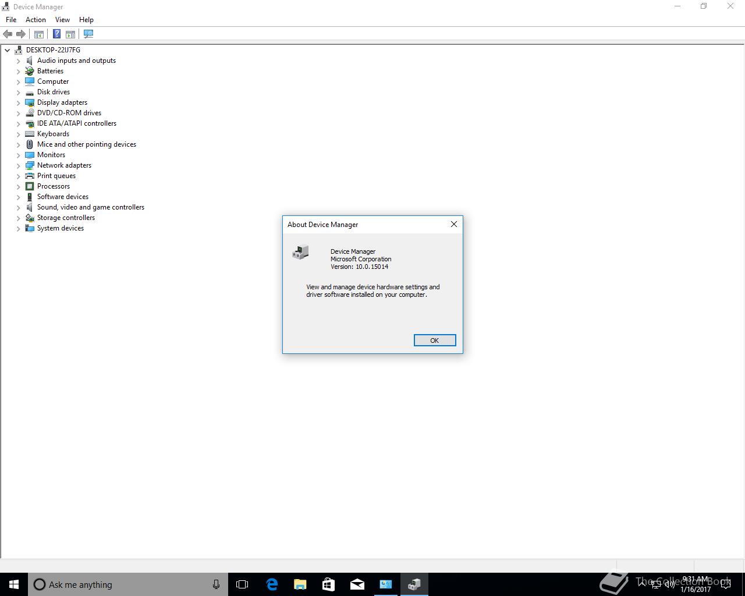Expand the Batteries node arrow
This screenshot has width=745, height=596.
[x=19, y=71]
